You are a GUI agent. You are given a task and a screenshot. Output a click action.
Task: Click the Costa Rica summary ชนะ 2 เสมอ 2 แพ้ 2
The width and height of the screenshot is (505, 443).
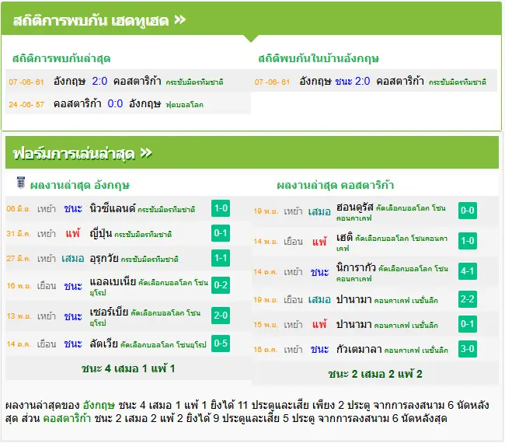tap(375, 374)
